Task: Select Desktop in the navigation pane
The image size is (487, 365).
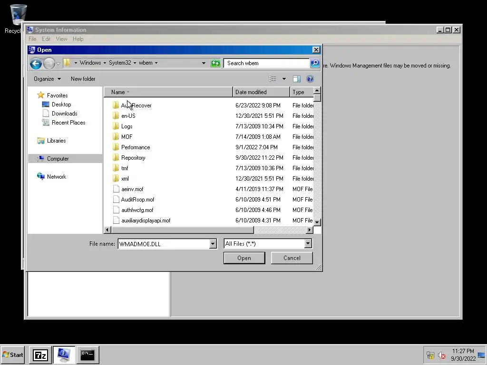Action: click(x=61, y=105)
